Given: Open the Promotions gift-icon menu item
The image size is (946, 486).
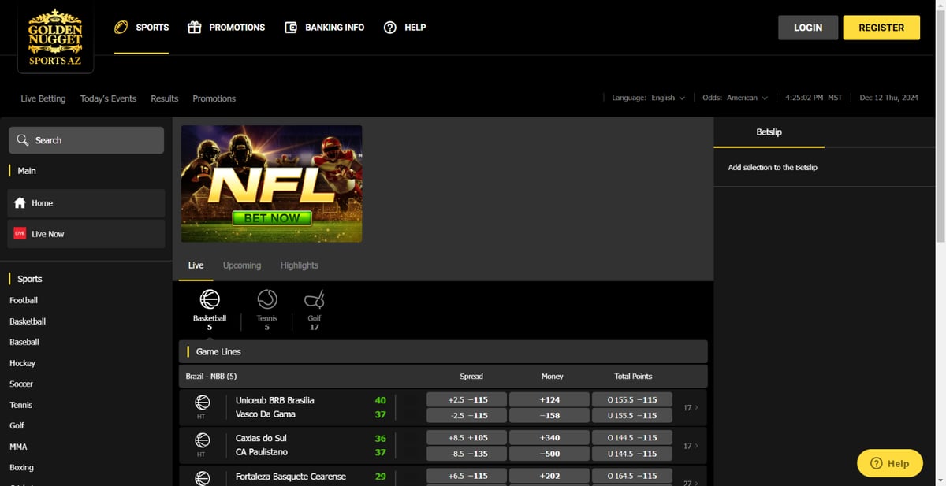Looking at the screenshot, I should 226,28.
